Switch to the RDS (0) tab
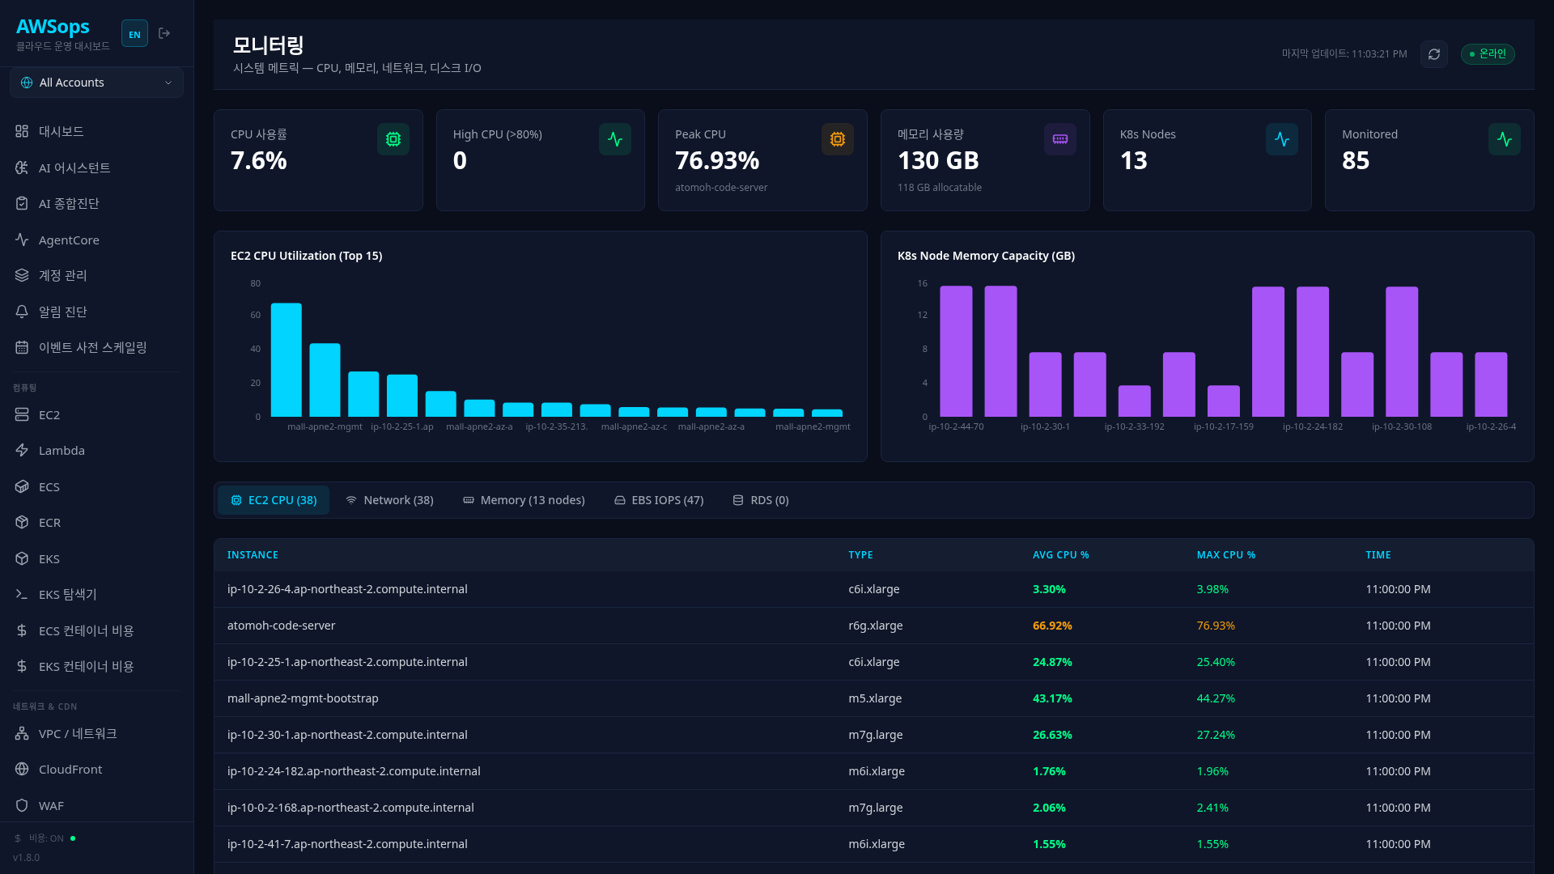Screen dimensions: 1554x874 click(761, 500)
